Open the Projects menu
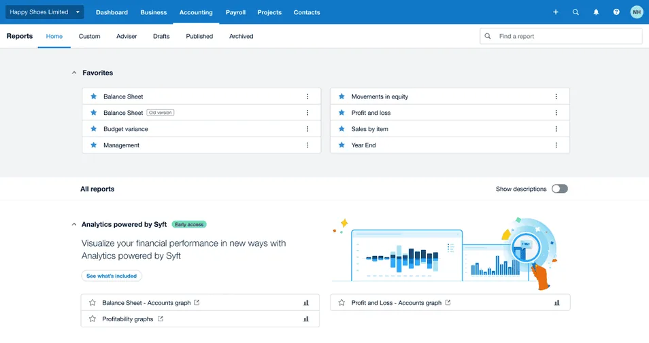 [x=269, y=12]
